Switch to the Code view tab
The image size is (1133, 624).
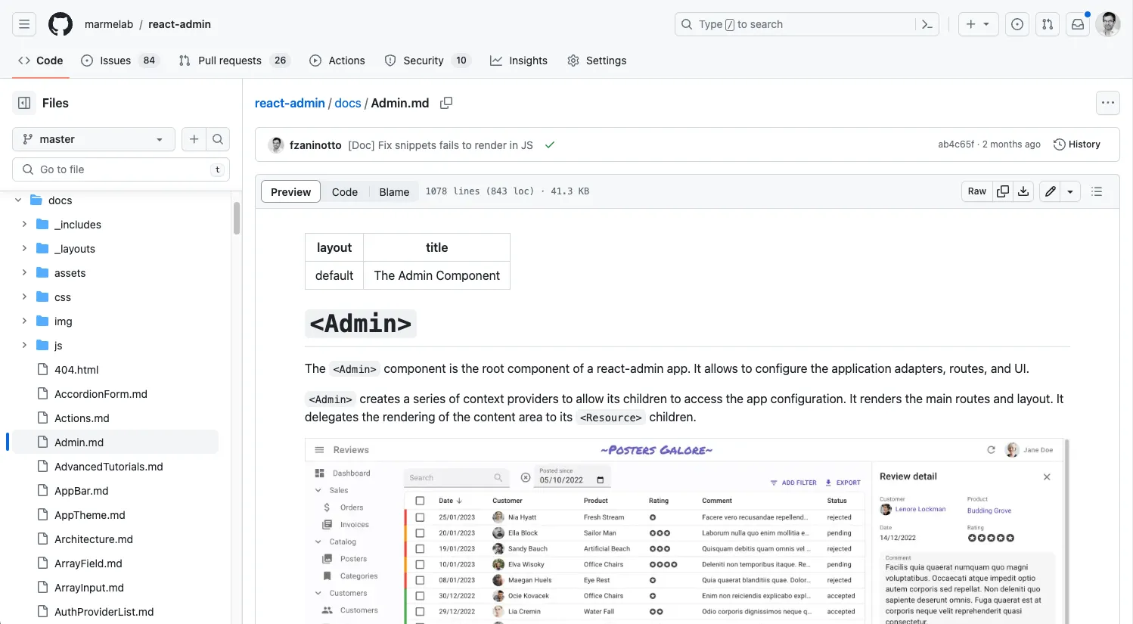pyautogui.click(x=345, y=191)
